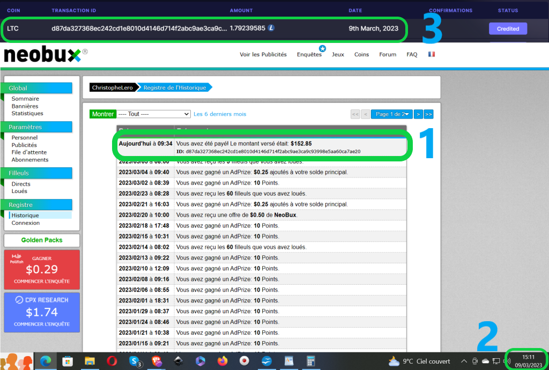Open Personnel settings in sidebar
The image size is (549, 370).
tap(25, 138)
